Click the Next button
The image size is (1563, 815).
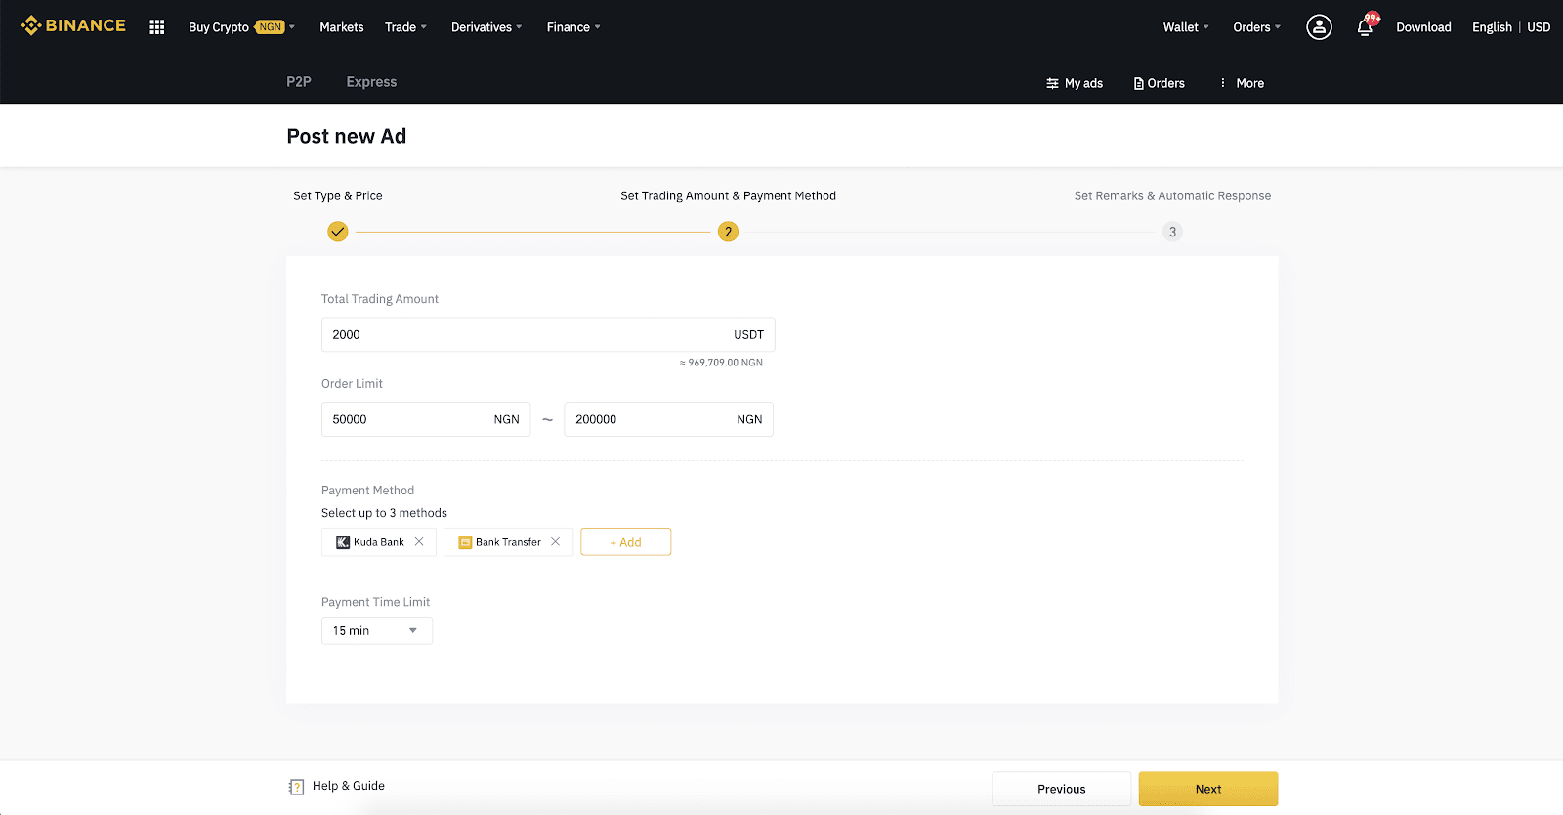(x=1208, y=789)
